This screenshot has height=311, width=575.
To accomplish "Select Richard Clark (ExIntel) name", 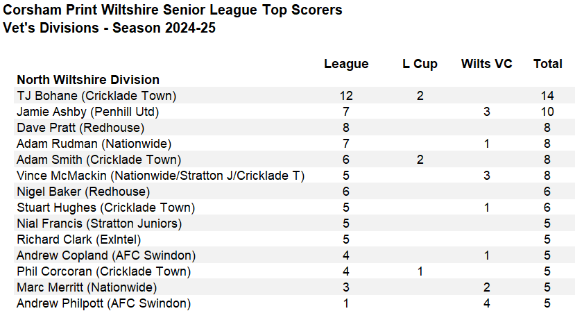I will (79, 239).
